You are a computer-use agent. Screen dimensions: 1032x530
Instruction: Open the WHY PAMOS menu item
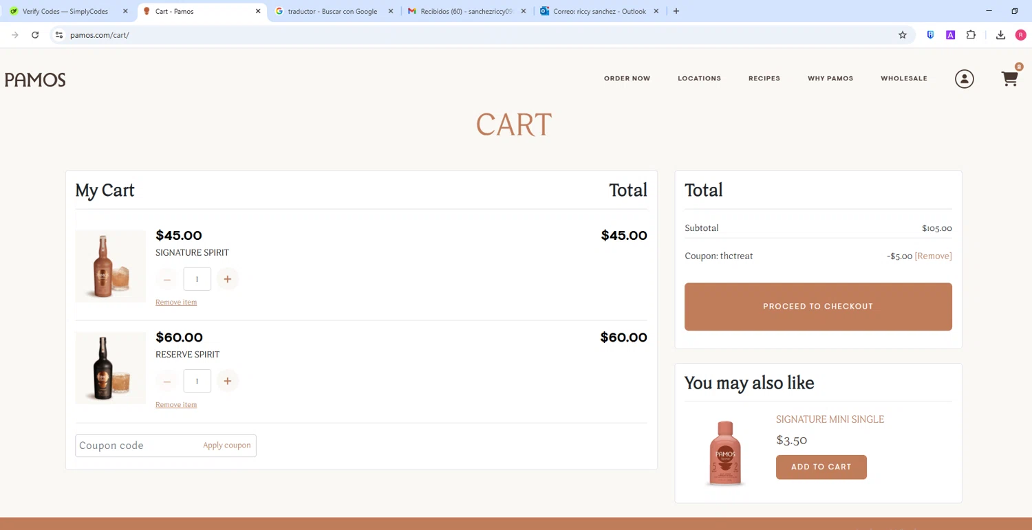[830, 78]
